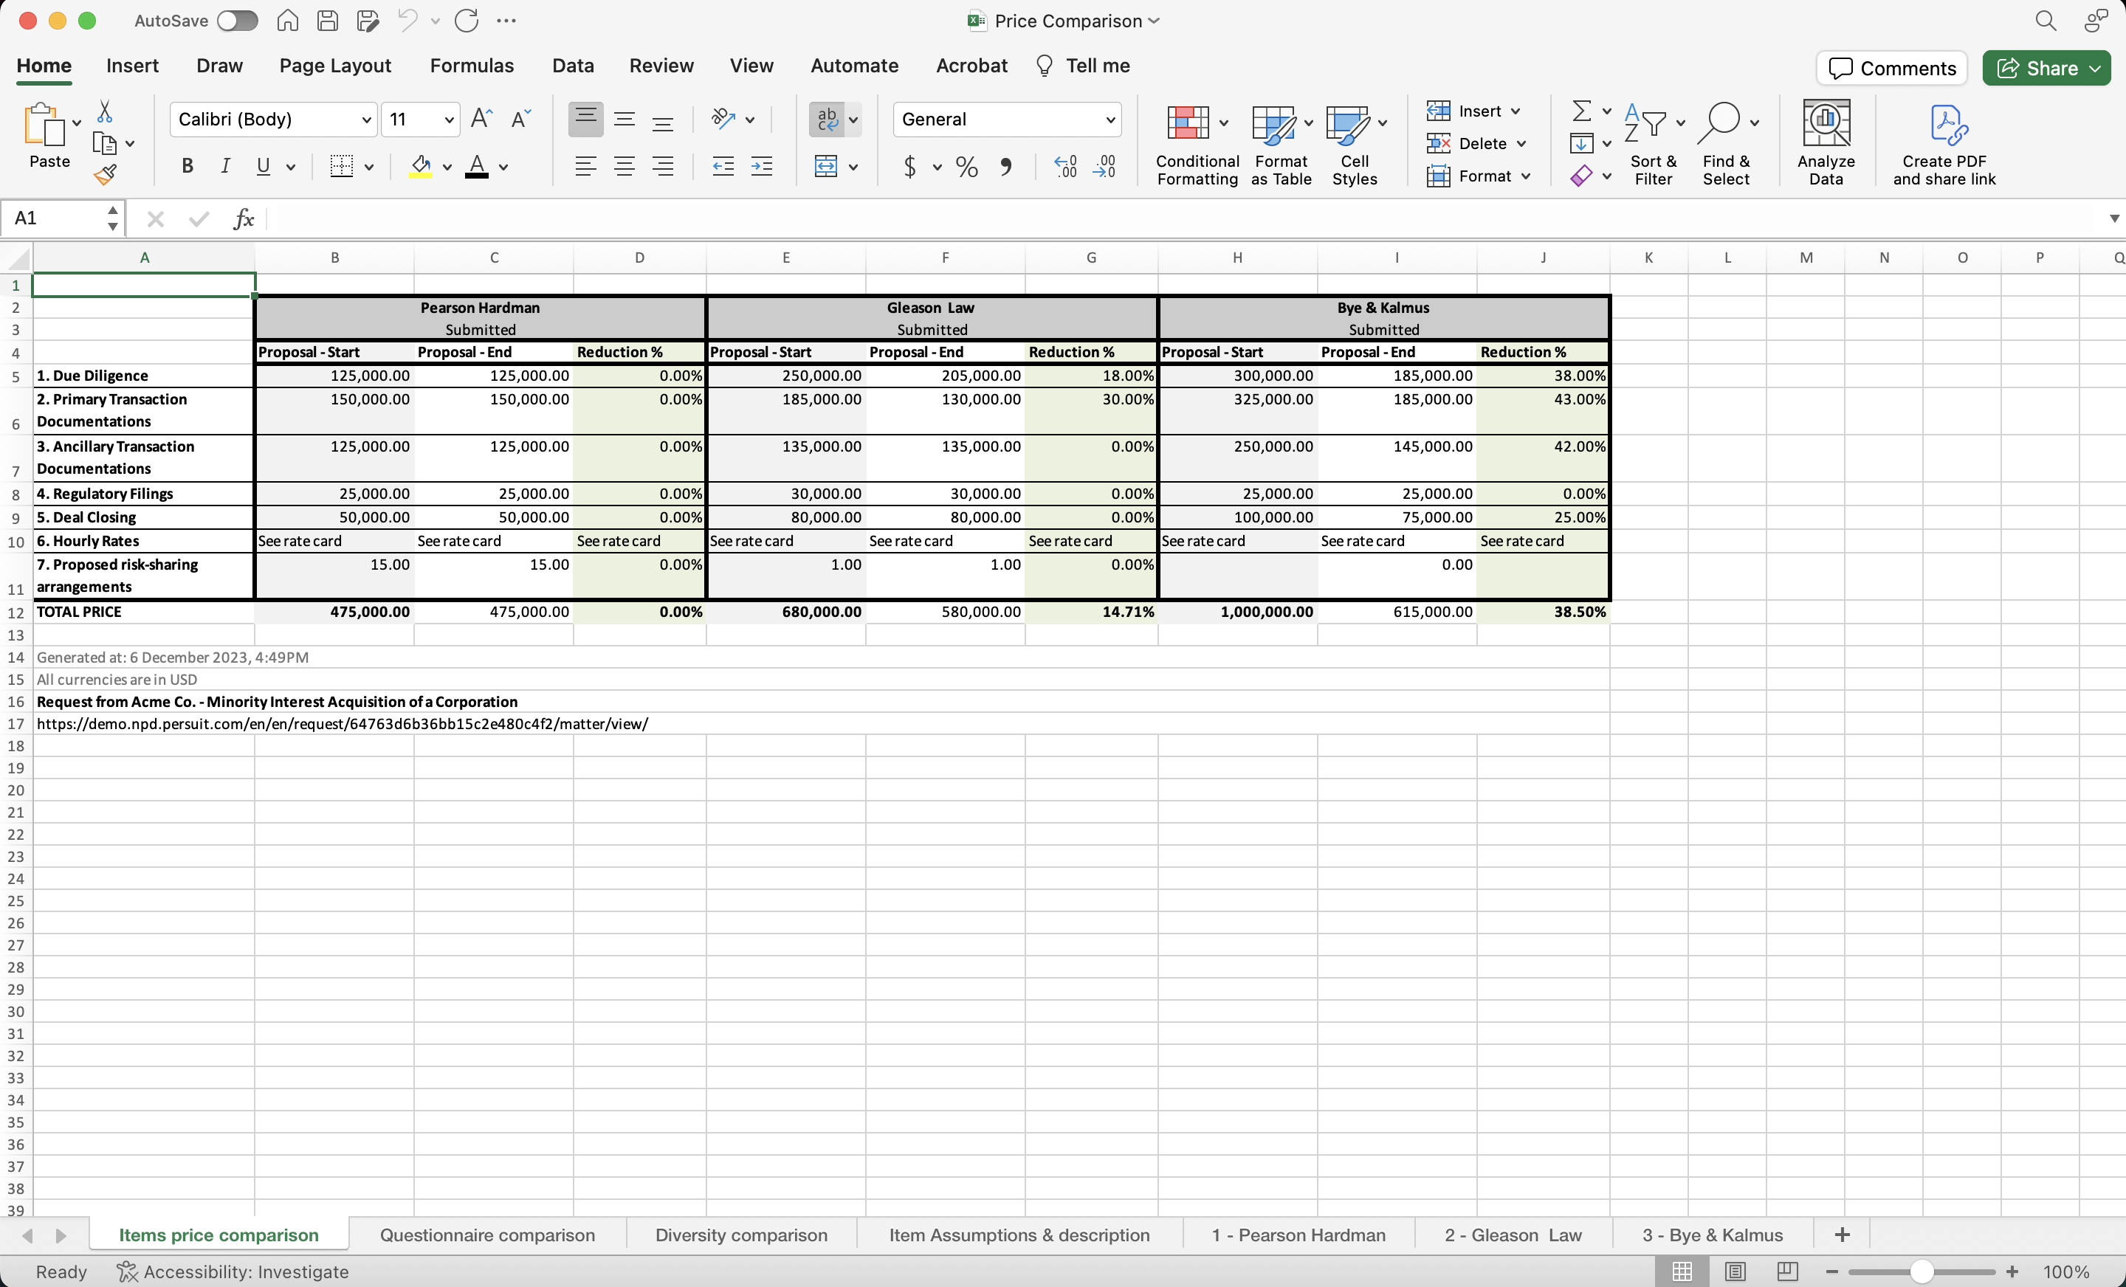The image size is (2126, 1287).
Task: Switch to Questionnaire comparison sheet
Action: [487, 1235]
